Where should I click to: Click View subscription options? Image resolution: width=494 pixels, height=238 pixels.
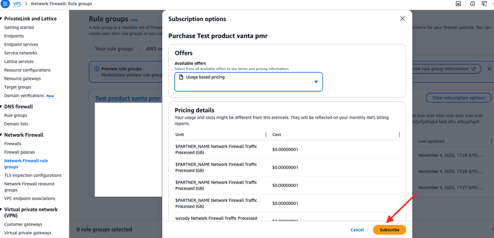[x=458, y=98]
